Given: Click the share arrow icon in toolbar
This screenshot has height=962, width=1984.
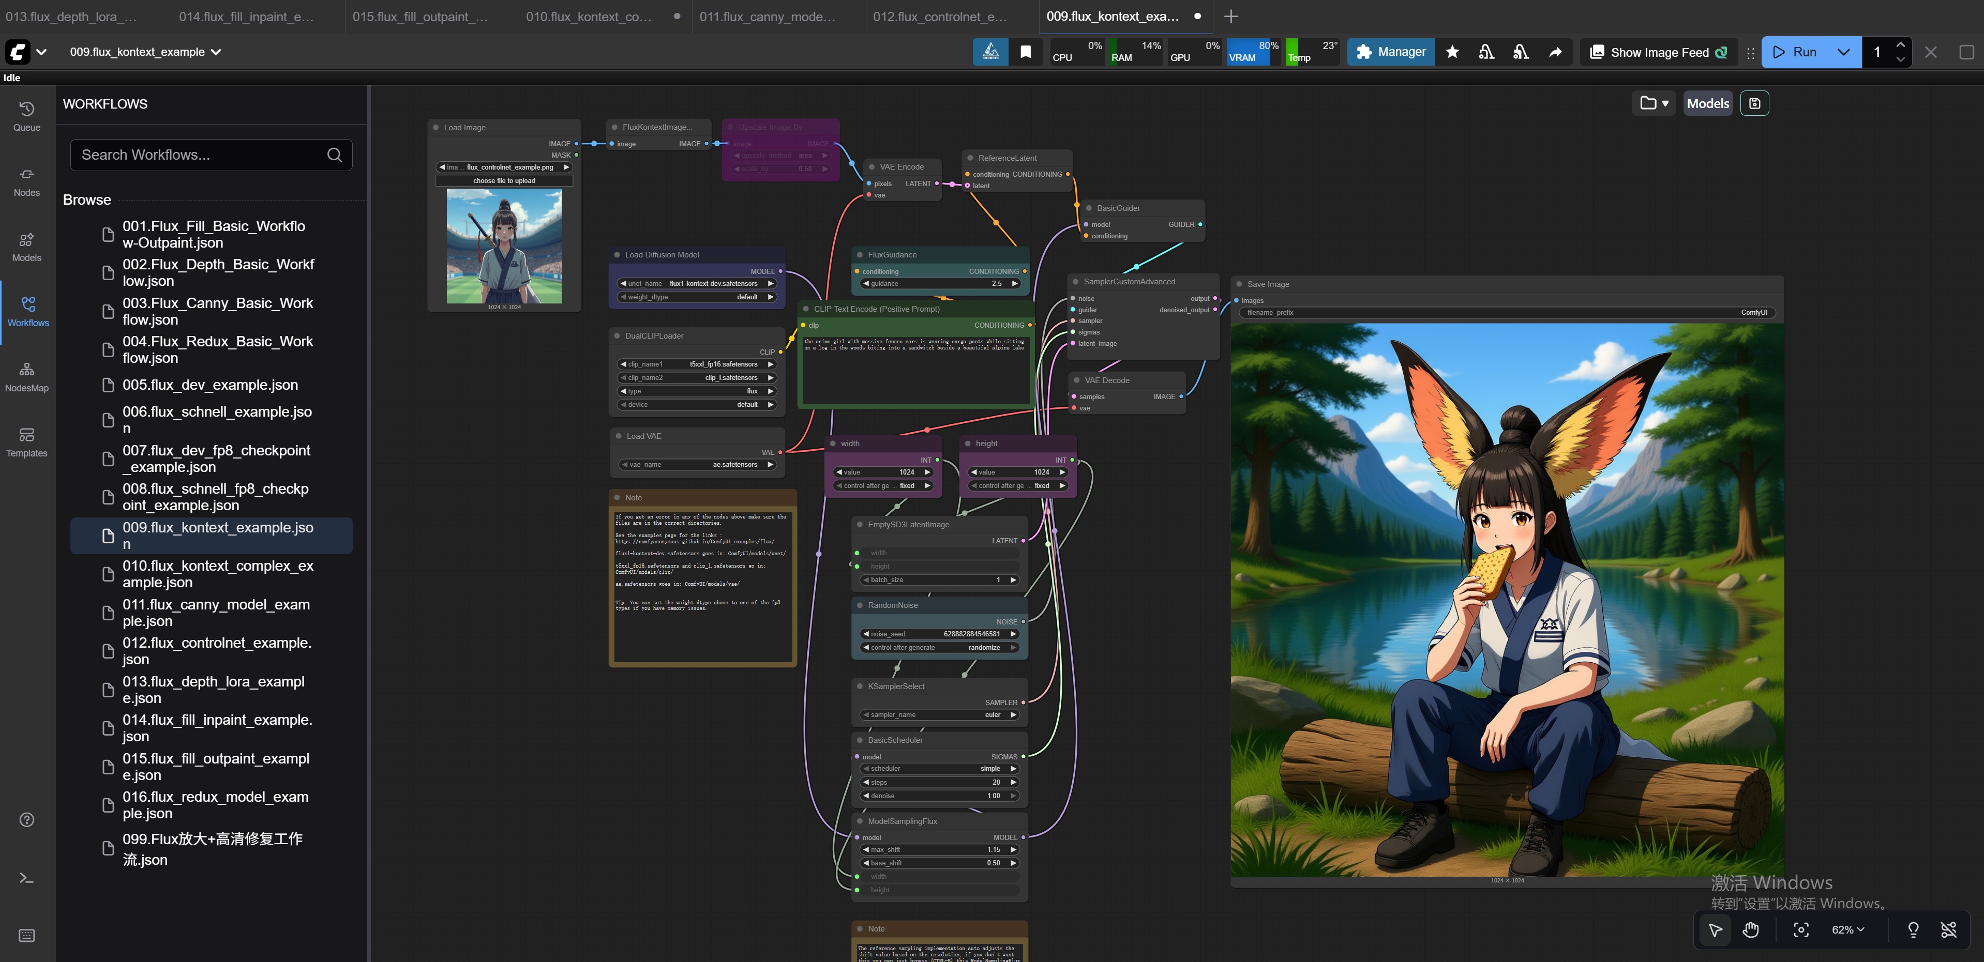Looking at the screenshot, I should coord(1555,52).
